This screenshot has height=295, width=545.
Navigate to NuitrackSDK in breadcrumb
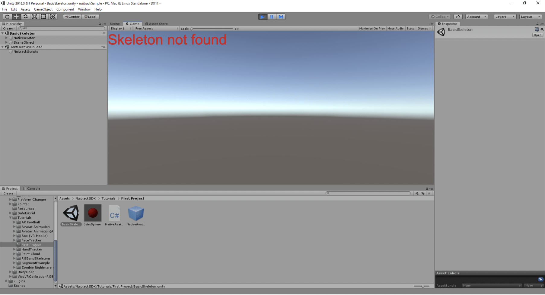click(x=85, y=199)
